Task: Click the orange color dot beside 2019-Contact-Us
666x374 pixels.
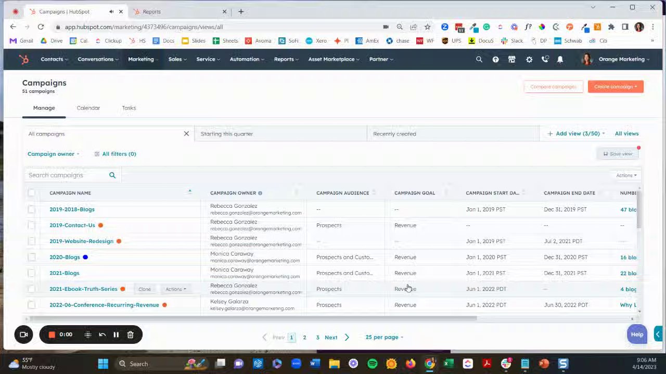Action: [x=100, y=225]
